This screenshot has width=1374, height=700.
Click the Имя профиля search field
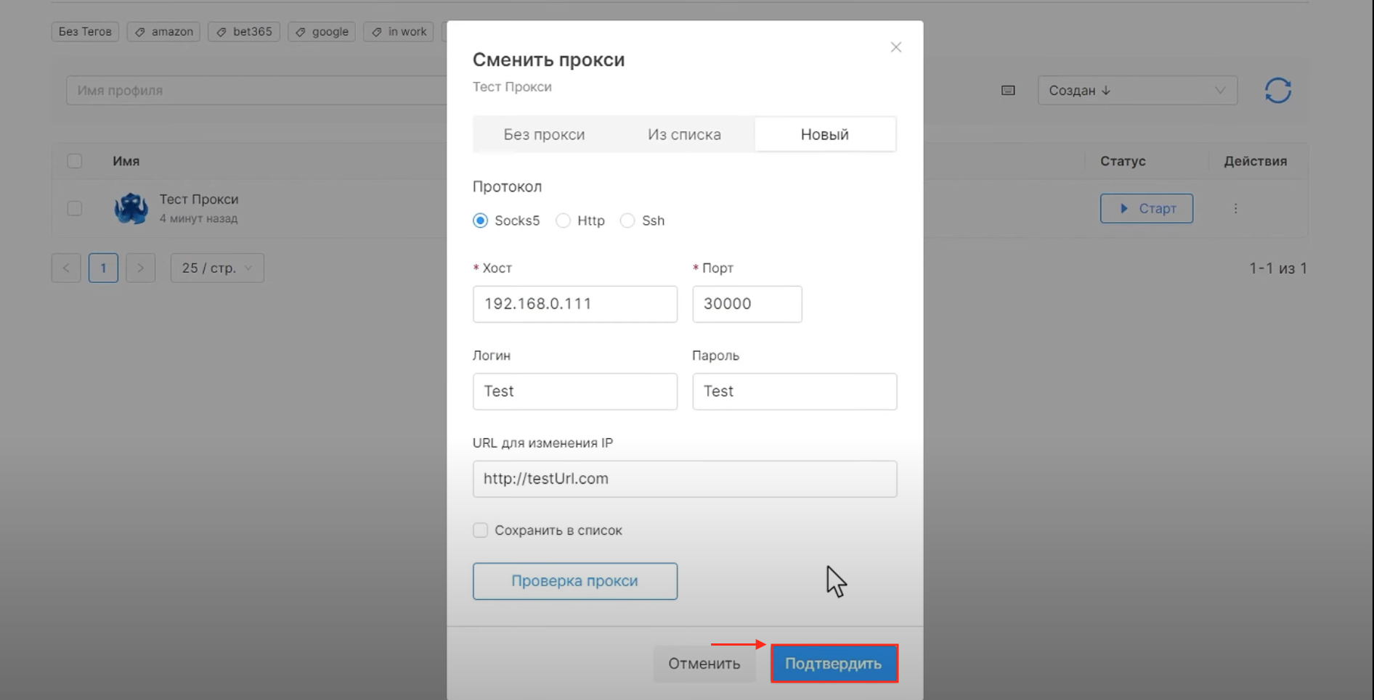tap(256, 91)
